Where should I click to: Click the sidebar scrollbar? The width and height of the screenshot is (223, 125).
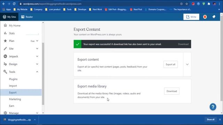[43, 74]
